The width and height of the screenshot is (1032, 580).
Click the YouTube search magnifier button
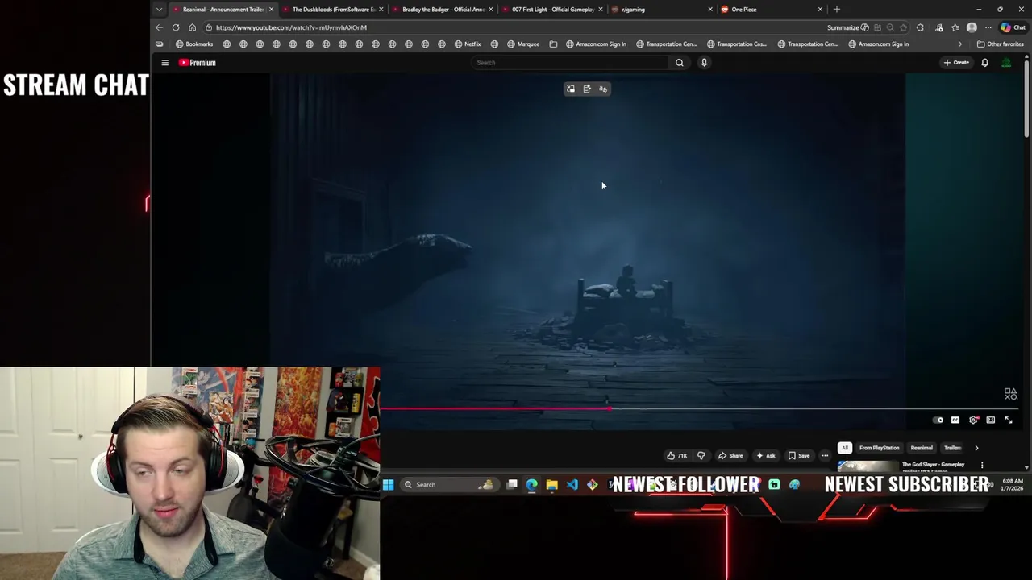(x=679, y=62)
